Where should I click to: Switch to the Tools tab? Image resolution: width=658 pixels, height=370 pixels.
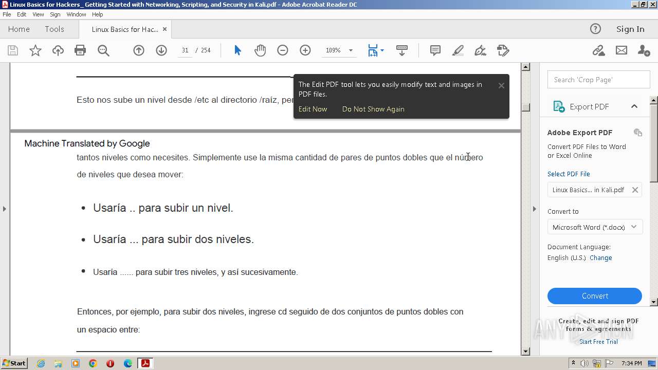(54, 29)
